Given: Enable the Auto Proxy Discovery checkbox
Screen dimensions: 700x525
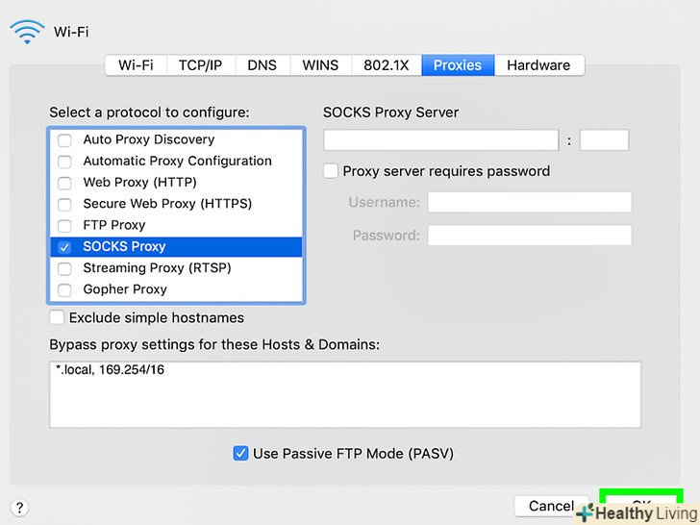Looking at the screenshot, I should tap(65, 140).
